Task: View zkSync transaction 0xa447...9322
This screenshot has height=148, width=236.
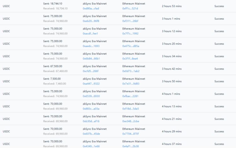Action: pyautogui.click(x=91, y=84)
